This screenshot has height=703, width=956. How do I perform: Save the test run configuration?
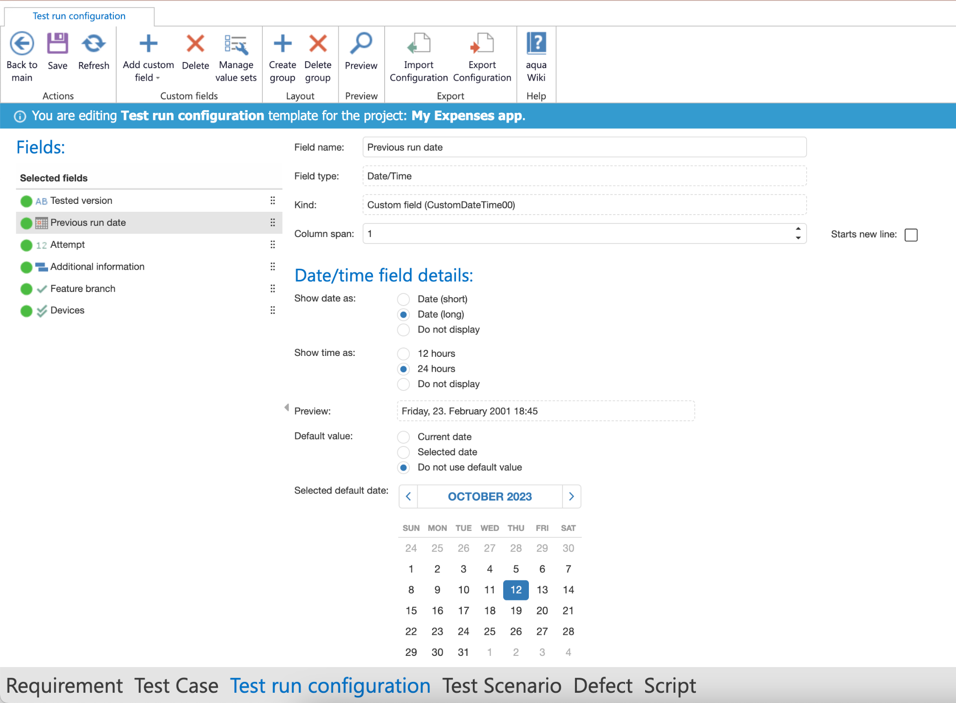57,44
